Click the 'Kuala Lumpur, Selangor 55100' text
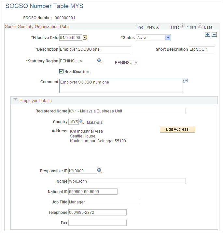 (x=98, y=141)
